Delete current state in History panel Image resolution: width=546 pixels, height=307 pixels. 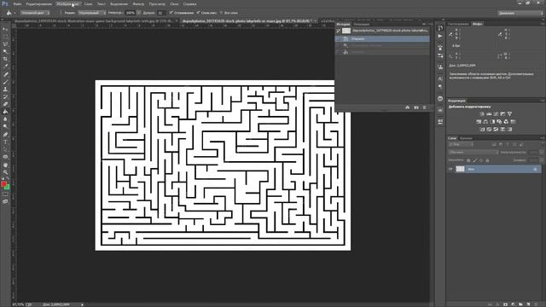pyautogui.click(x=425, y=107)
